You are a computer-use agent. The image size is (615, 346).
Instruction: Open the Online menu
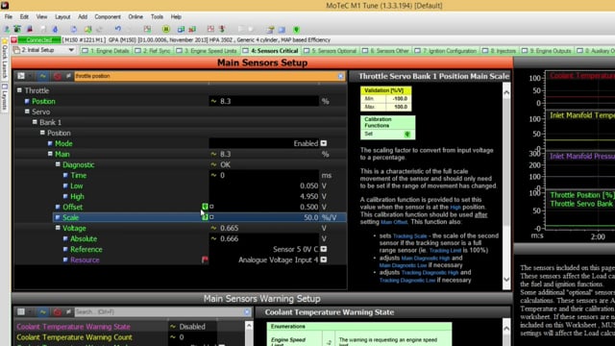pyautogui.click(x=135, y=17)
